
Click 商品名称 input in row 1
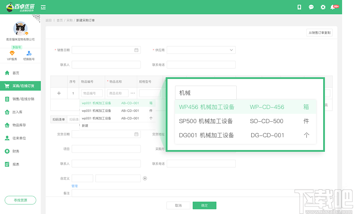coord(118,93)
